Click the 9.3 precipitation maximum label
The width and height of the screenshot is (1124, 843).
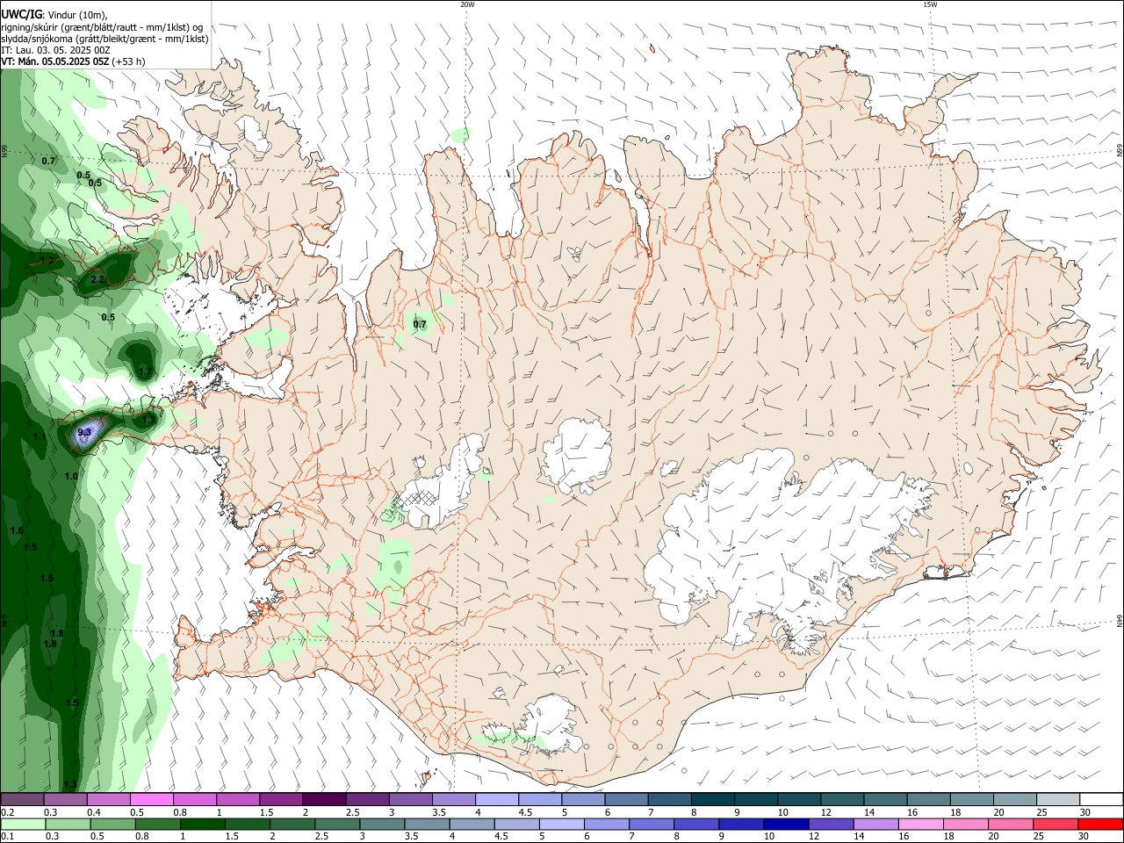click(x=84, y=432)
